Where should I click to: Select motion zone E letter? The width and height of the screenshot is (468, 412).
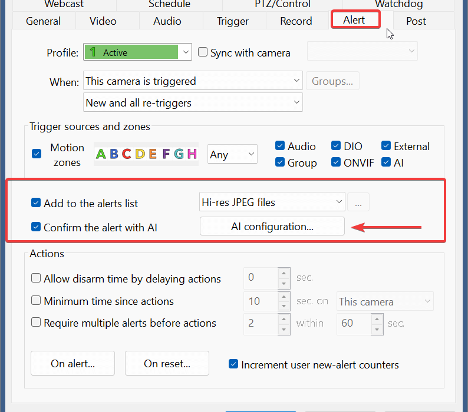coord(153,154)
